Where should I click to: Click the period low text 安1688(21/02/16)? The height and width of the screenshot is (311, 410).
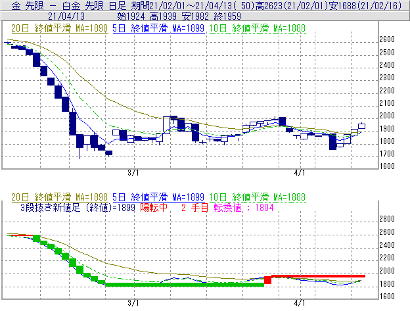click(x=365, y=5)
